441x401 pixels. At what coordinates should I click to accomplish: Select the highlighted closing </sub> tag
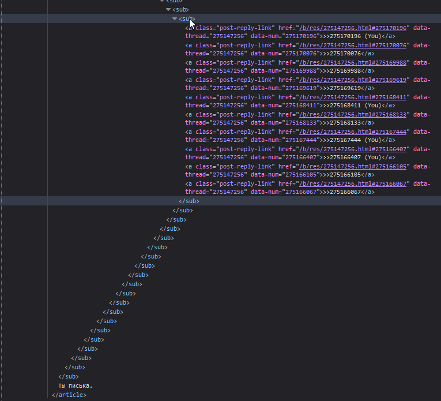pos(189,201)
